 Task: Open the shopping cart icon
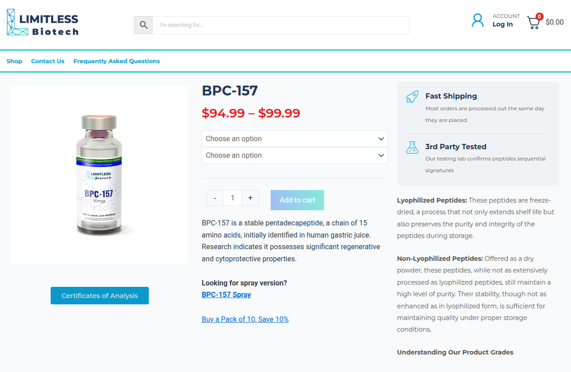(x=533, y=23)
